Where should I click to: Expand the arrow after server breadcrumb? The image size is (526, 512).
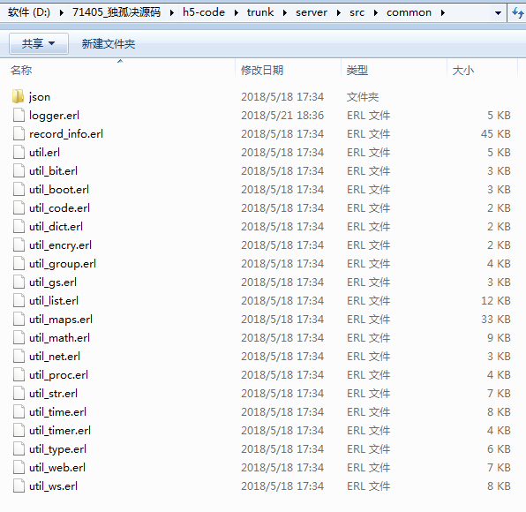click(339, 12)
